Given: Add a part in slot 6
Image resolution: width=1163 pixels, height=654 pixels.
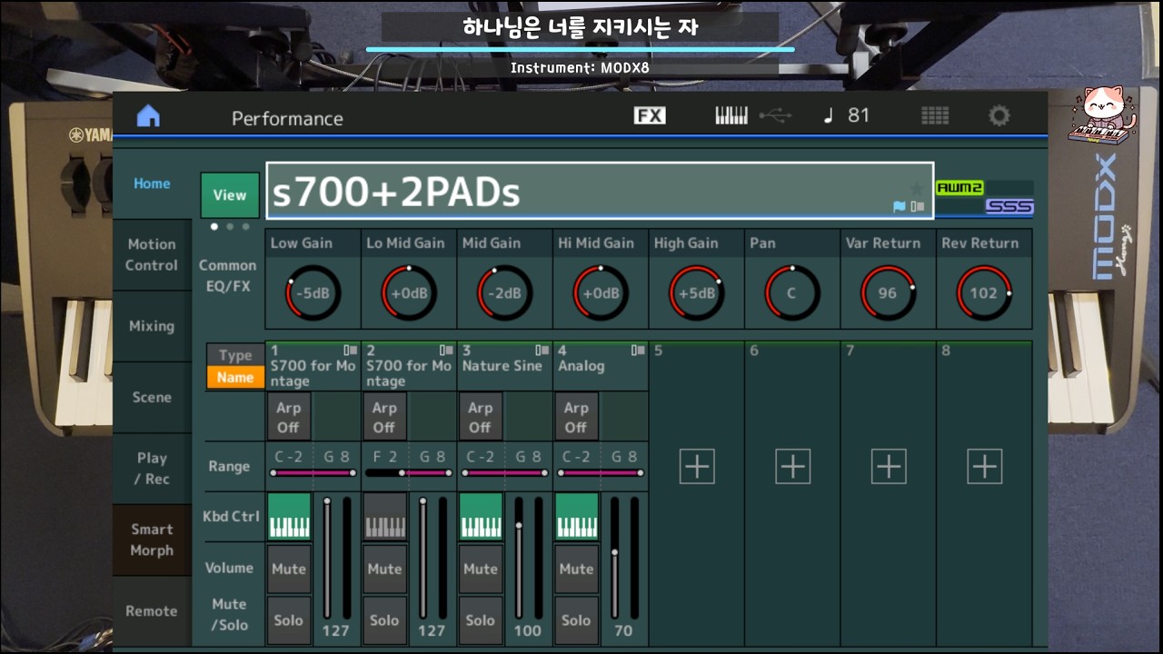Looking at the screenshot, I should (792, 466).
